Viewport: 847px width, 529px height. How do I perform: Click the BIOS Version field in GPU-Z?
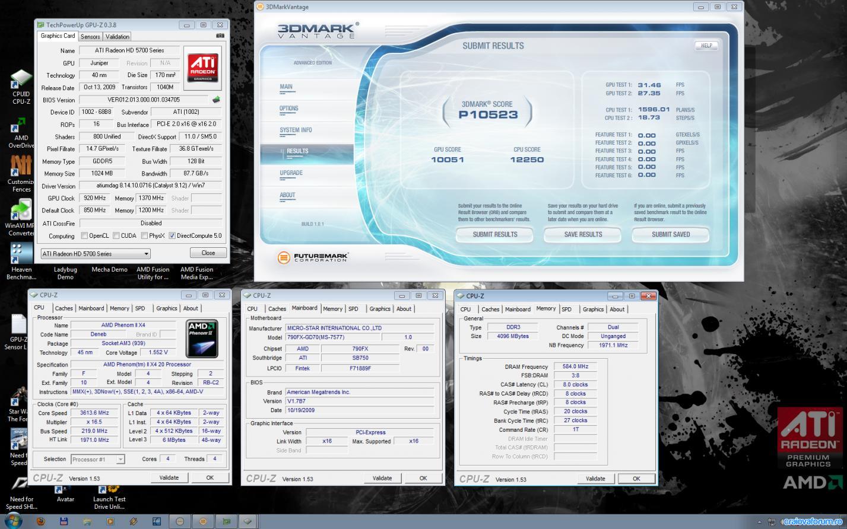coord(144,100)
